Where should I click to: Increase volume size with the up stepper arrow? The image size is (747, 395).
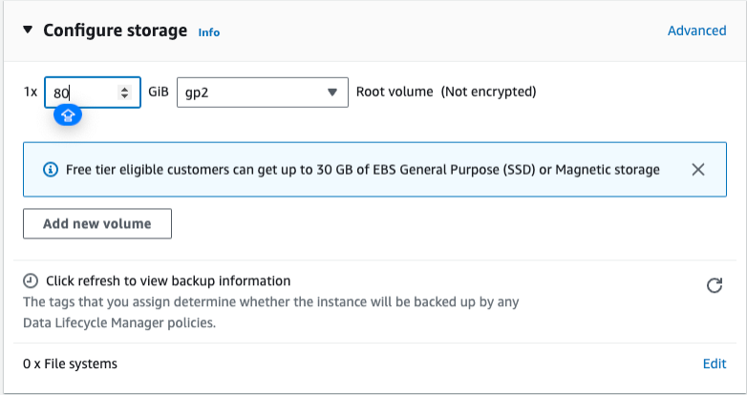124,89
